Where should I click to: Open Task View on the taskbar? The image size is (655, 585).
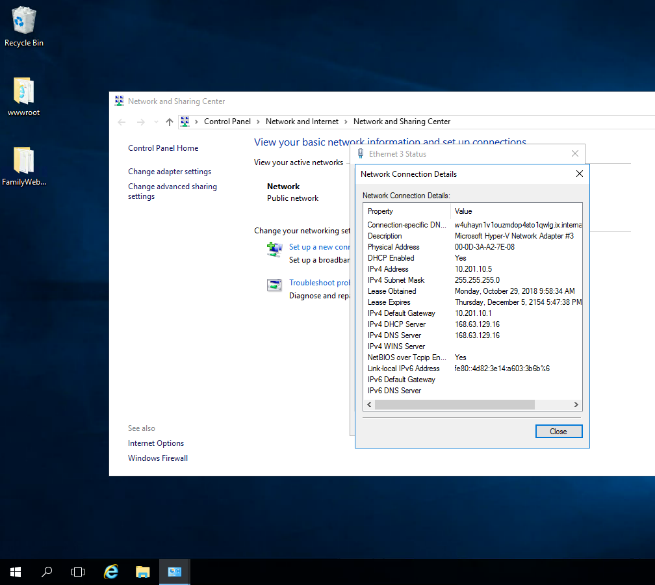[x=78, y=572]
